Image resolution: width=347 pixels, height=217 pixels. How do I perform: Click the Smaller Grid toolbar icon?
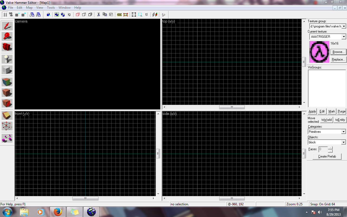(17, 15)
